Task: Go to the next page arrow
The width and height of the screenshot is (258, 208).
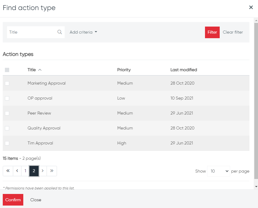Action: (43, 171)
